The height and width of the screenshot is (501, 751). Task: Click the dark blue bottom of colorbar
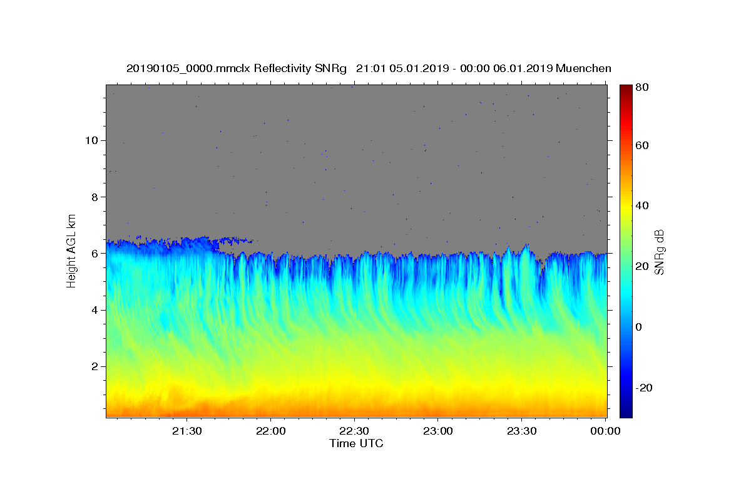626,413
